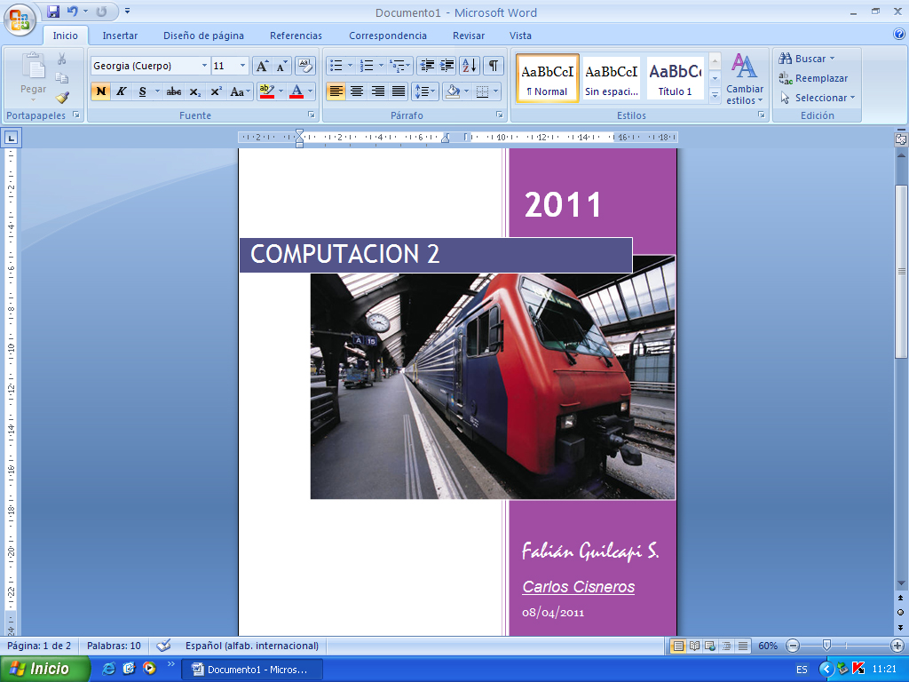Activate center alignment
Screen dimensions: 909x682
(x=359, y=91)
